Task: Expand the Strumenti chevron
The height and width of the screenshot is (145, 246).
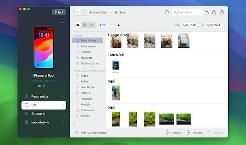Action: click(63, 114)
